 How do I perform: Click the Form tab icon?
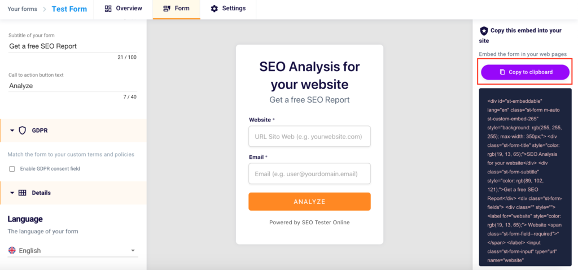[x=166, y=8]
